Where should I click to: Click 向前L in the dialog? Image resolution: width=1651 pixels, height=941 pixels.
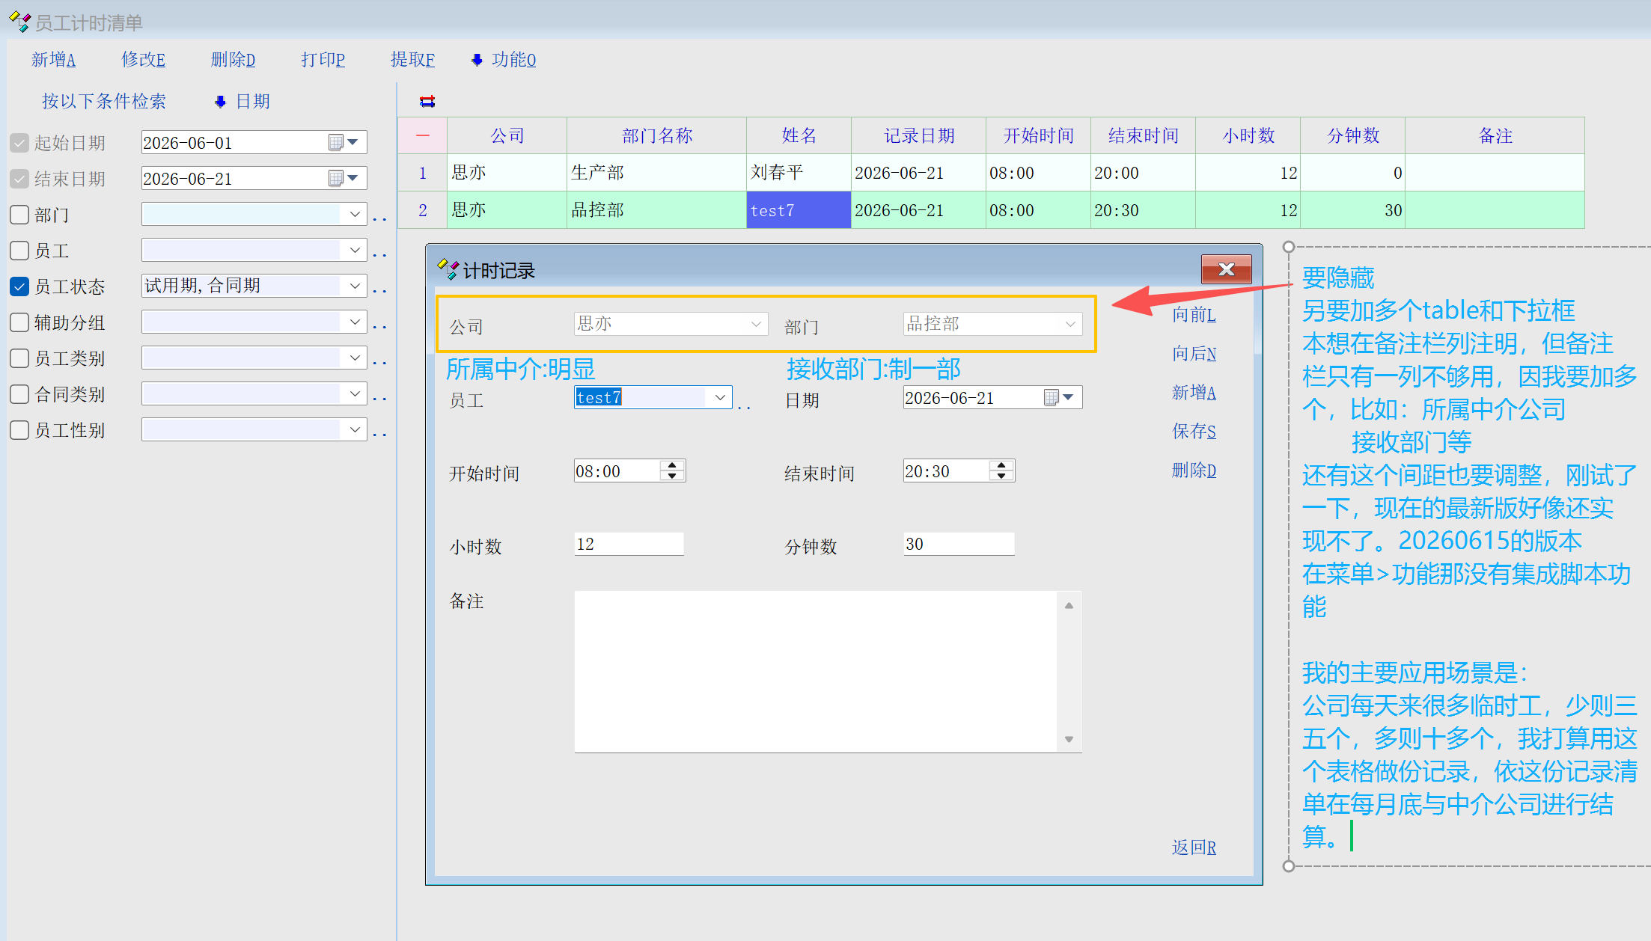pyautogui.click(x=1194, y=315)
